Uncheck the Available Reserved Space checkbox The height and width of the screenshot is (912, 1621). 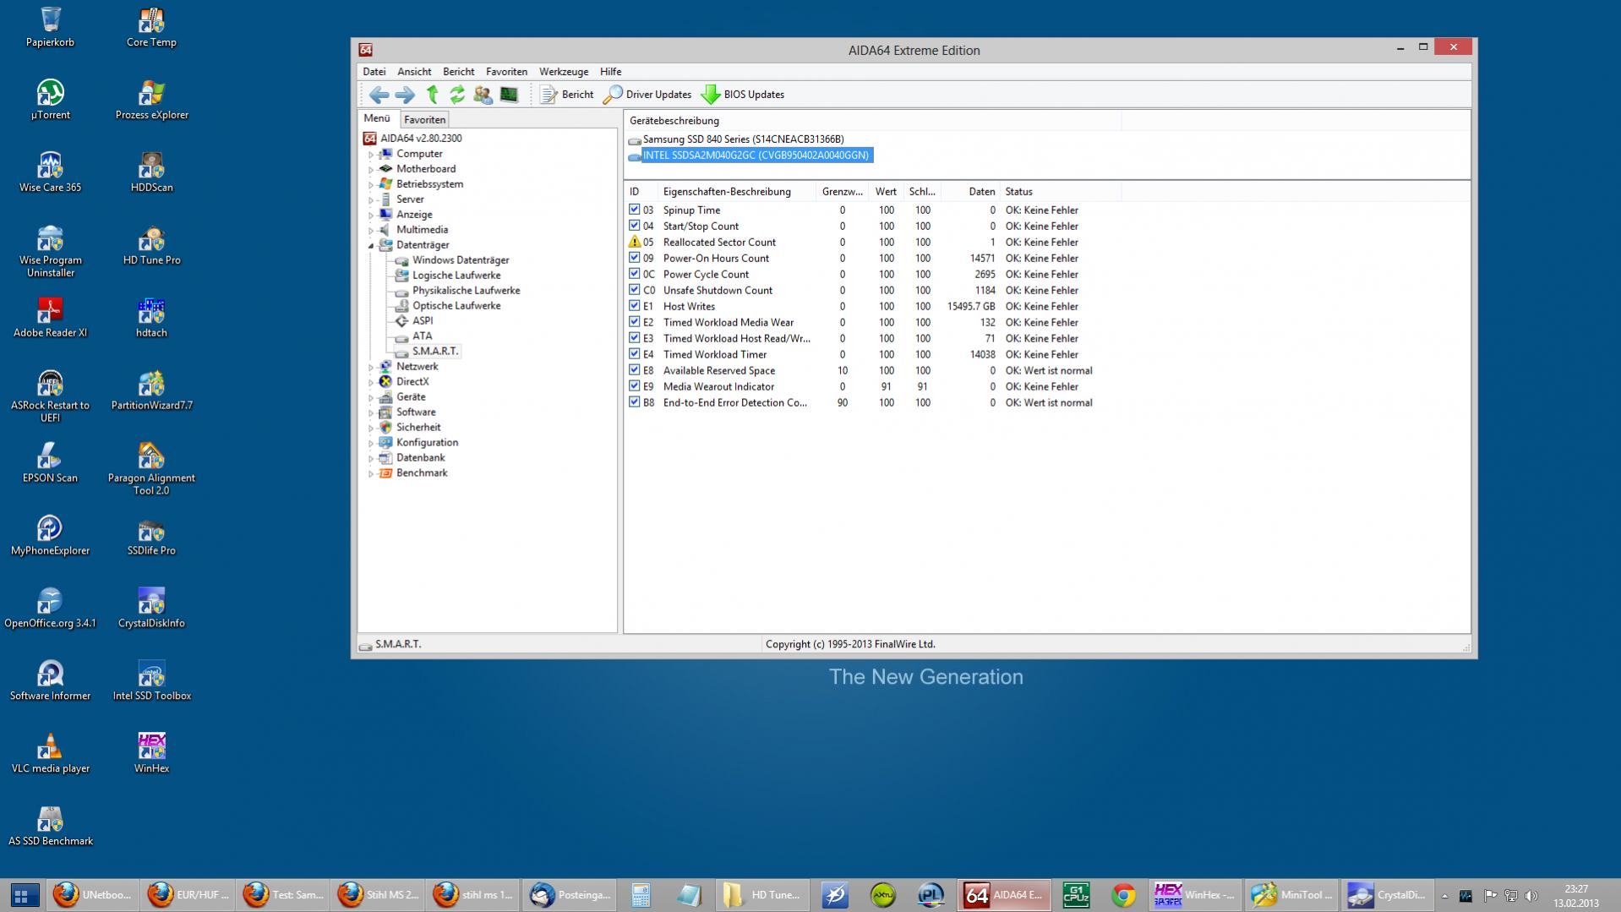(x=634, y=370)
